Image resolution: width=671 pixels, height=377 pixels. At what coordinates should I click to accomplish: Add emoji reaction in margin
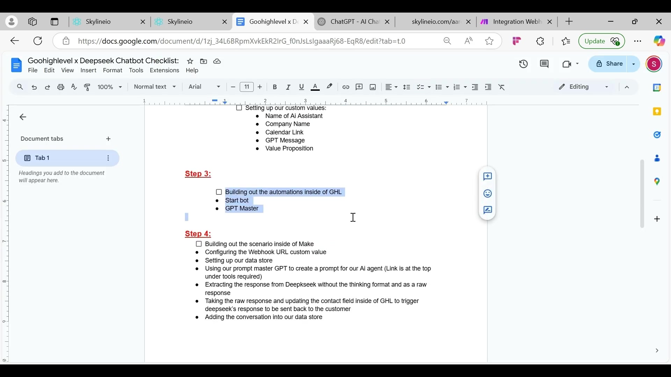coord(488,194)
